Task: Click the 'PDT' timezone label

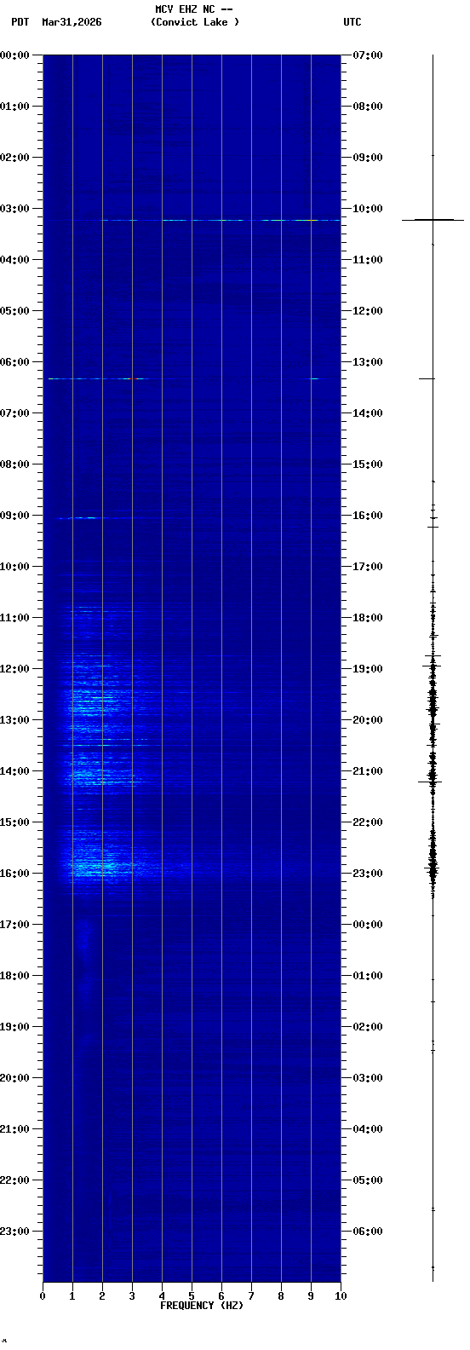Action: (20, 22)
